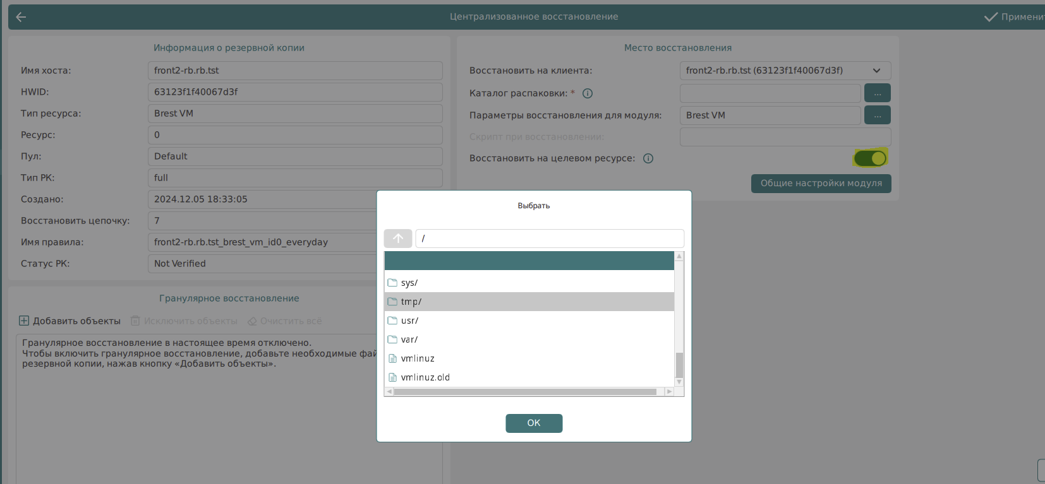1045x484 pixels.
Task: Click the path field showing /
Action: (x=550, y=239)
